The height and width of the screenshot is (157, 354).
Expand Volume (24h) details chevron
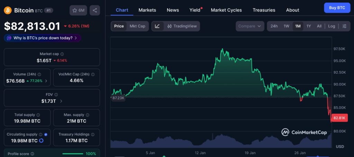(46, 81)
